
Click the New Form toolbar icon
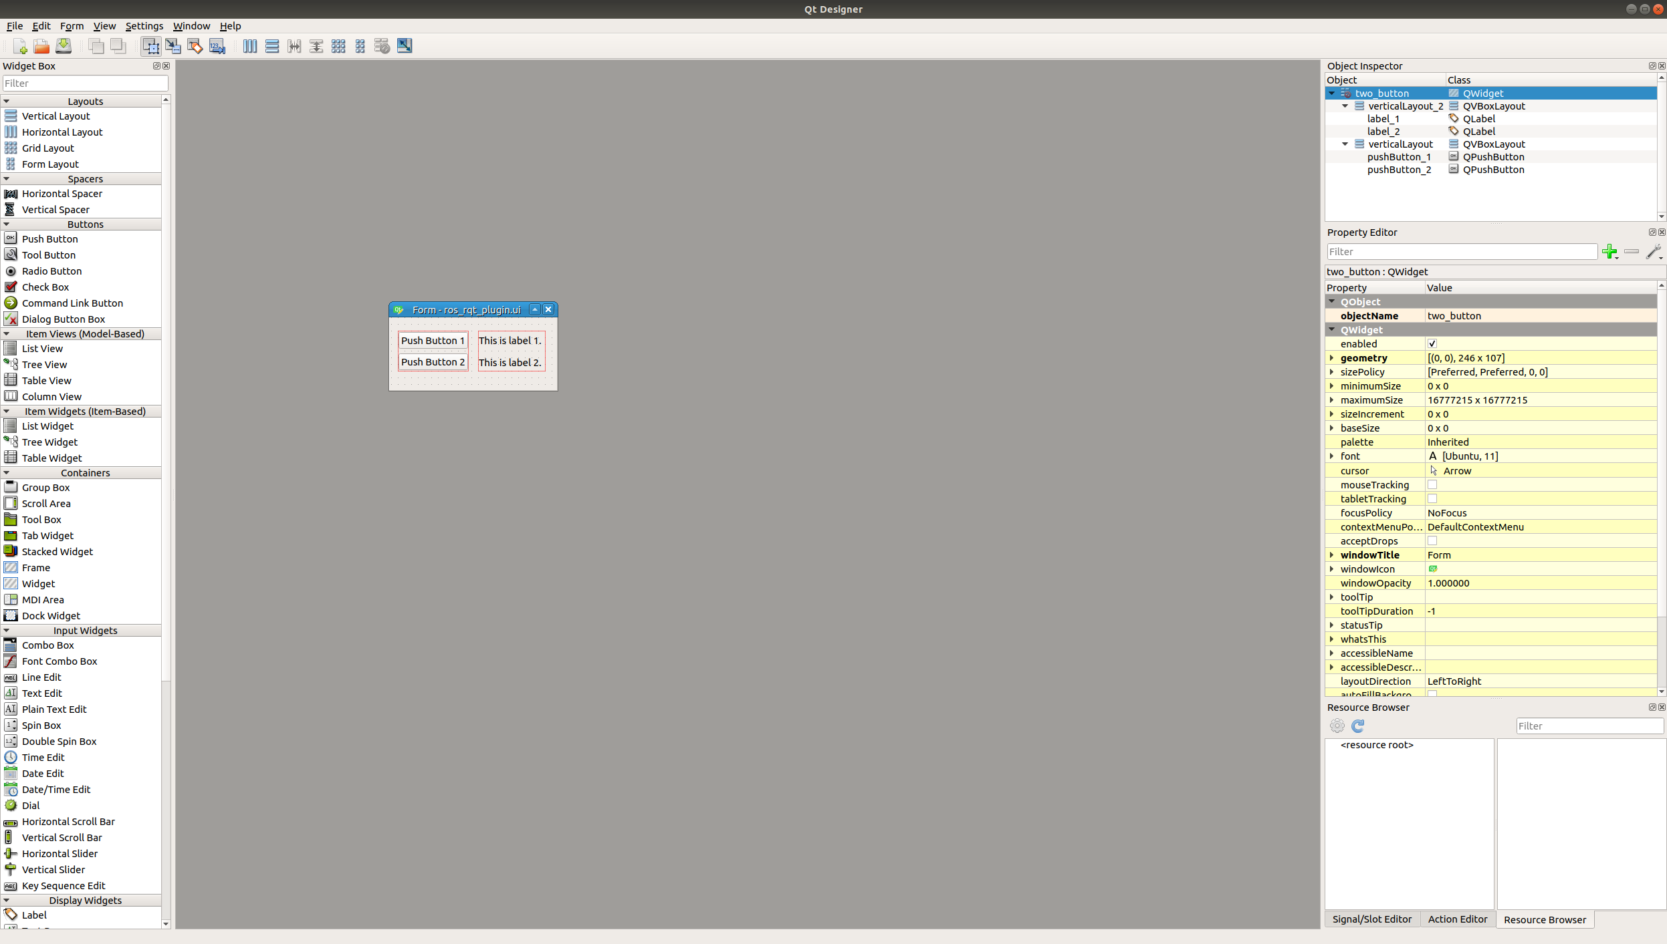point(19,46)
